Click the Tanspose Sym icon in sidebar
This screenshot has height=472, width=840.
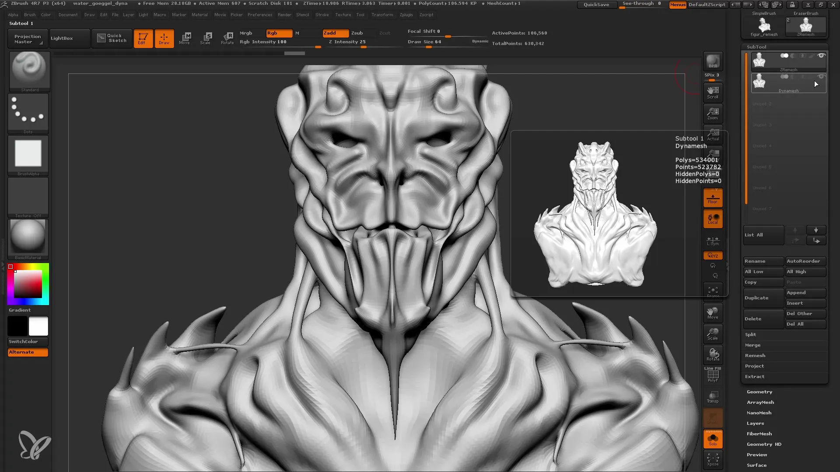[x=713, y=240]
